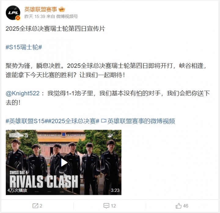Click the like count number 46
Viewport: 220px width, 213px height.
pos(185,206)
